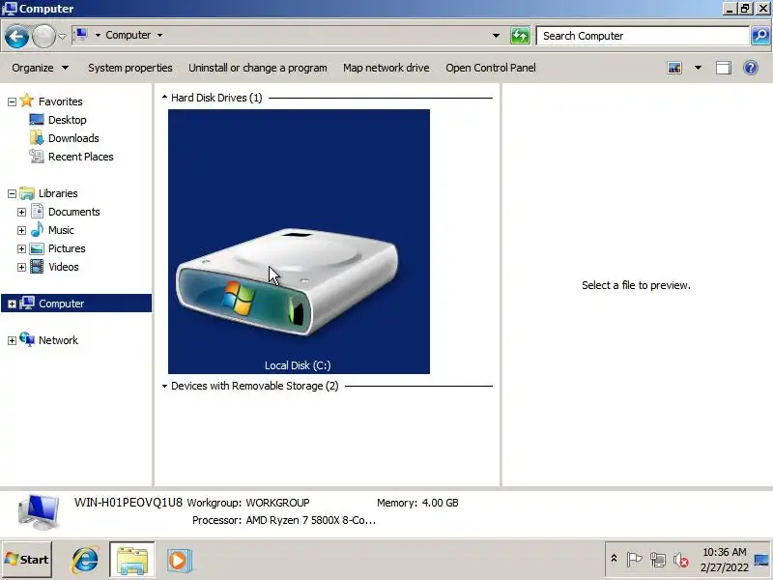This screenshot has width=773, height=580.
Task: Select Map network drive
Action: pyautogui.click(x=386, y=68)
